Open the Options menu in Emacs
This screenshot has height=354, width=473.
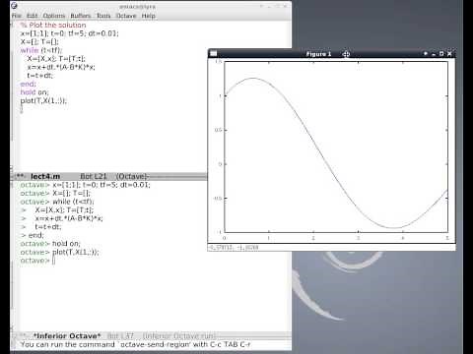pos(54,16)
